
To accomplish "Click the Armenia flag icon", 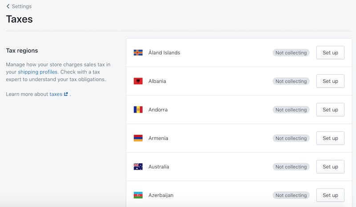I will pos(138,138).
